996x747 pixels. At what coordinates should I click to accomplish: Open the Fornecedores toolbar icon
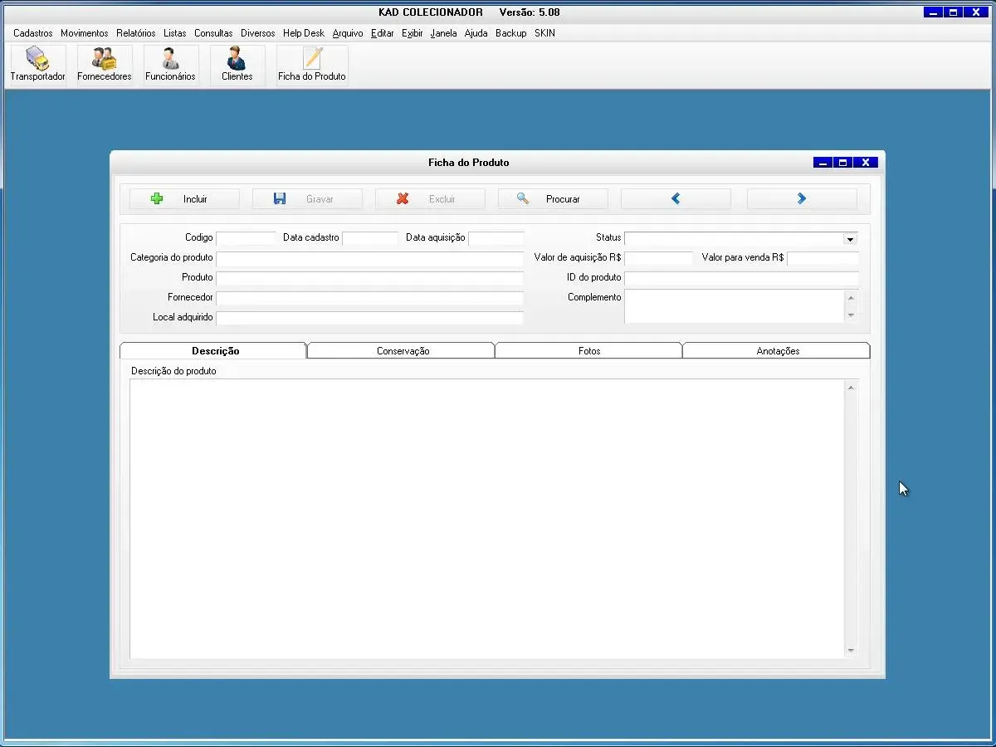[x=105, y=65]
